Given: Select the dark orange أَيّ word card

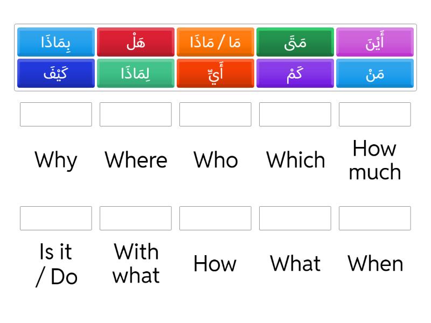Looking at the screenshot, I should [x=215, y=74].
